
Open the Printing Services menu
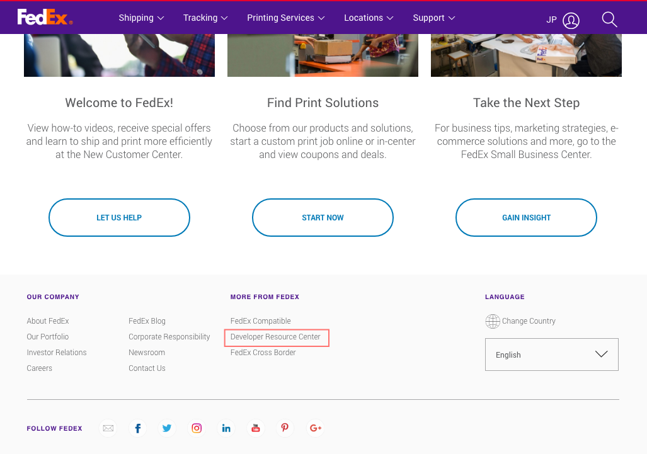tap(286, 18)
